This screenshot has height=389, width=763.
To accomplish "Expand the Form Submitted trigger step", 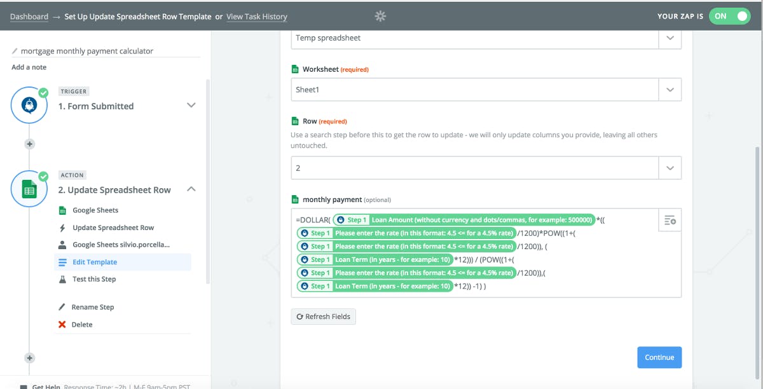I will 191,106.
